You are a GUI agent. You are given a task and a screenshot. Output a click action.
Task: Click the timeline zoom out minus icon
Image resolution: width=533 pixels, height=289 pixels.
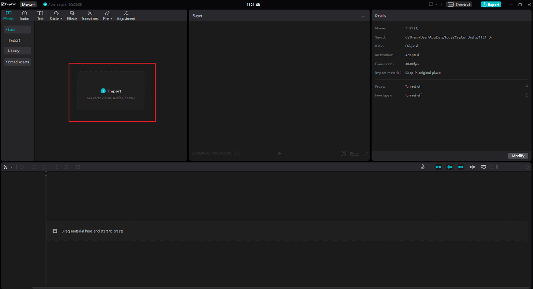click(491, 167)
